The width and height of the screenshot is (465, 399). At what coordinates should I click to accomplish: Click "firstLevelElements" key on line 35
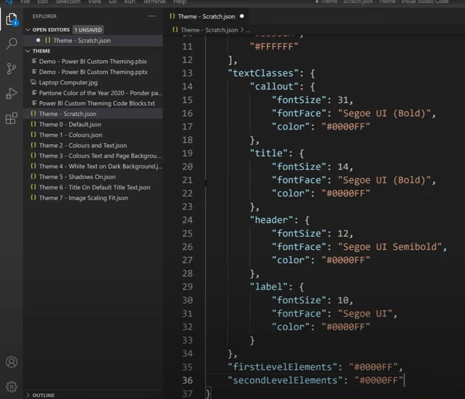282,367
